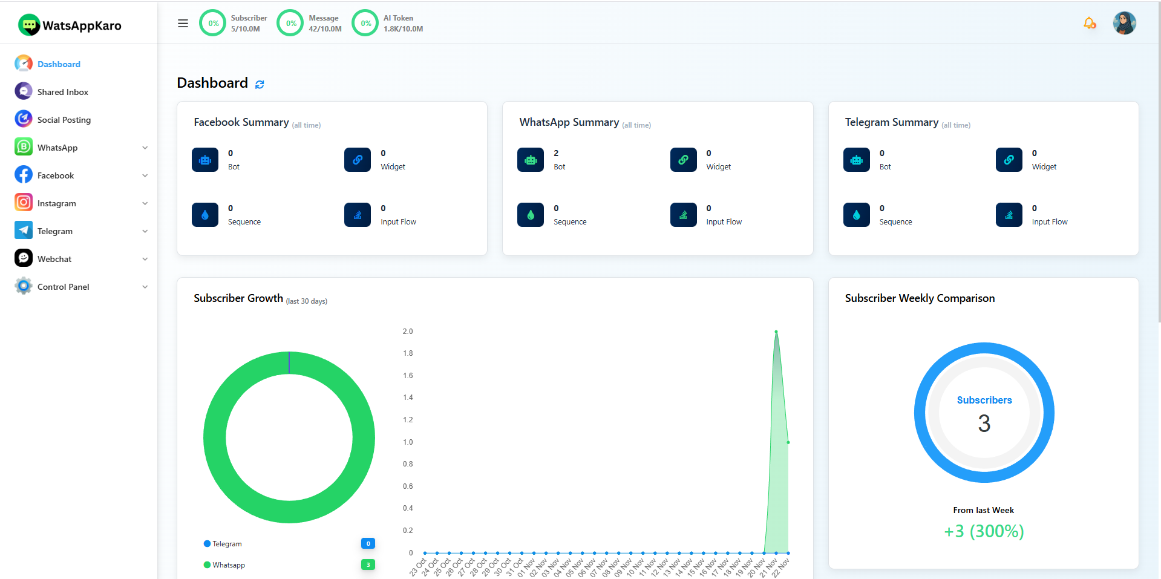The width and height of the screenshot is (1161, 579).
Task: Click the growth chart peak data point
Action: pyautogui.click(x=776, y=332)
